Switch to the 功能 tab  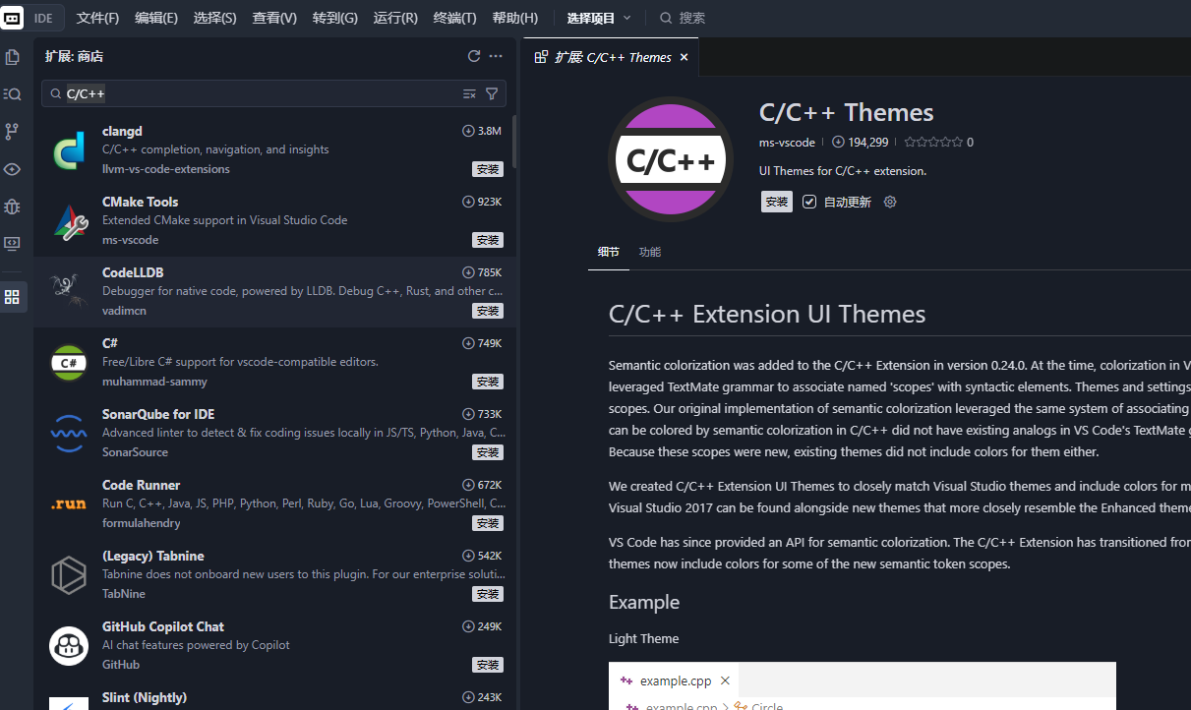click(649, 252)
